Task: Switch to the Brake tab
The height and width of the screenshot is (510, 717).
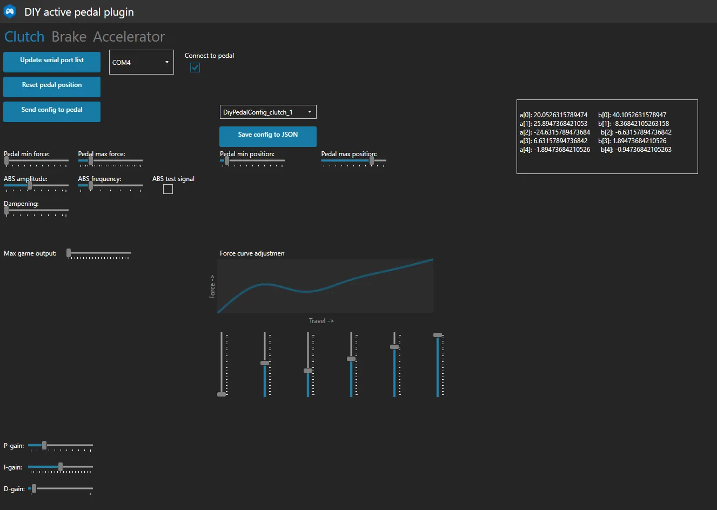Action: pyautogui.click(x=69, y=37)
